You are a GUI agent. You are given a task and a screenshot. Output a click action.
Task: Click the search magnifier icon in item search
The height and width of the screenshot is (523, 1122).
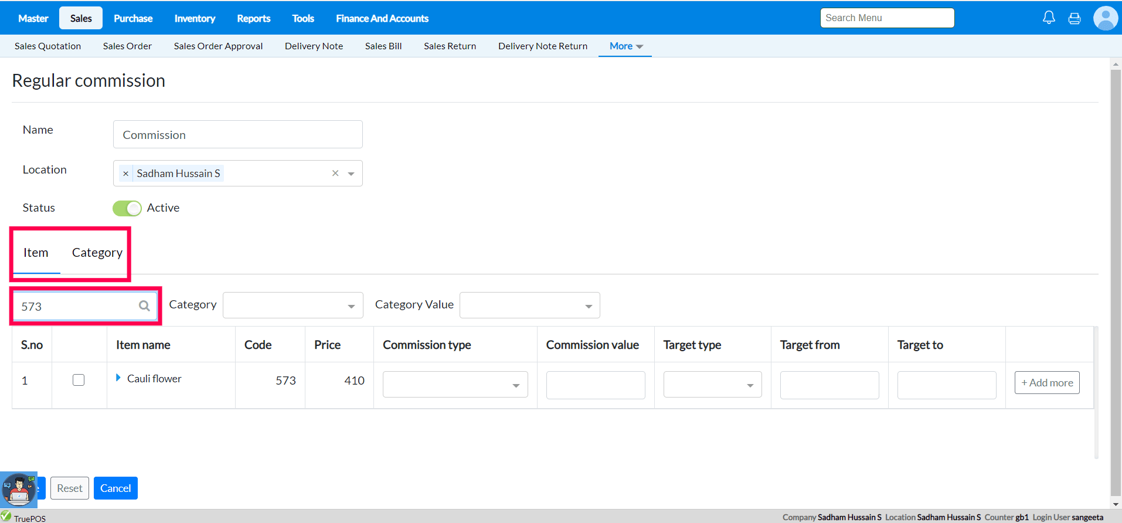click(x=144, y=305)
